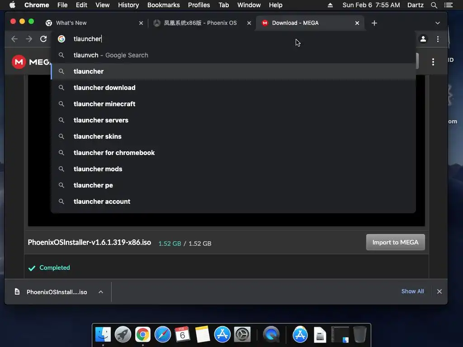This screenshot has width=463, height=347.
Task: Open the File menu
Action: click(x=62, y=5)
